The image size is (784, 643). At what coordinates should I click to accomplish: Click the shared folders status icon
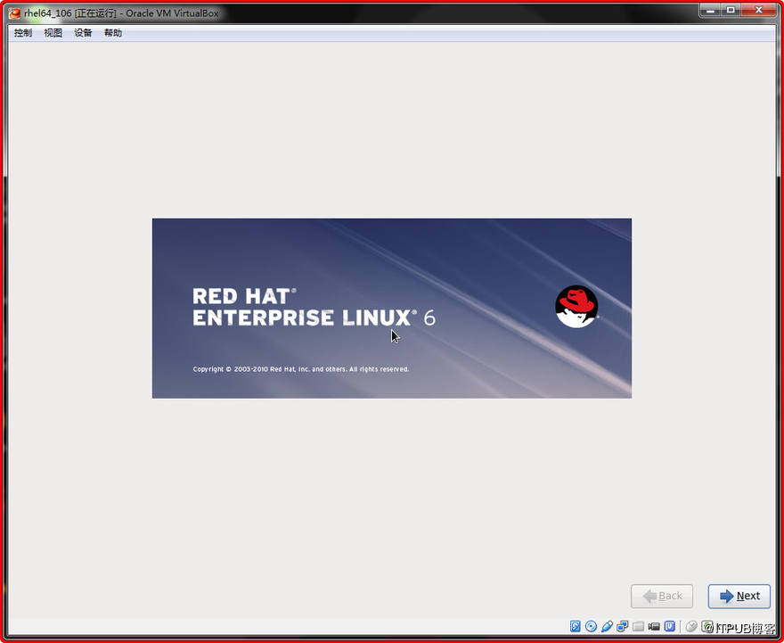[639, 626]
